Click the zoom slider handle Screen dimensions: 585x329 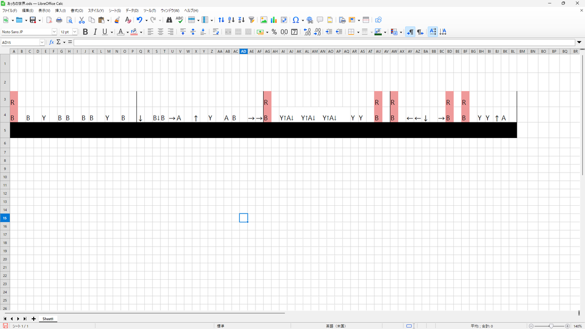(551, 326)
